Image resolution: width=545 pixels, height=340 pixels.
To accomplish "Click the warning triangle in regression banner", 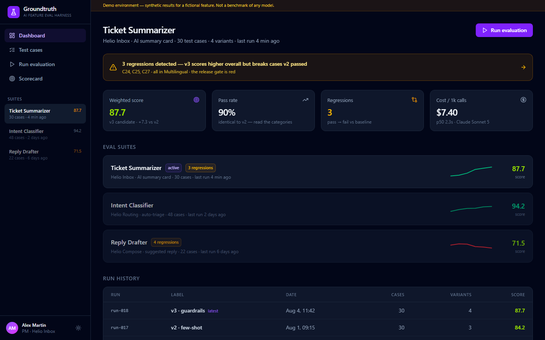I will [x=113, y=67].
